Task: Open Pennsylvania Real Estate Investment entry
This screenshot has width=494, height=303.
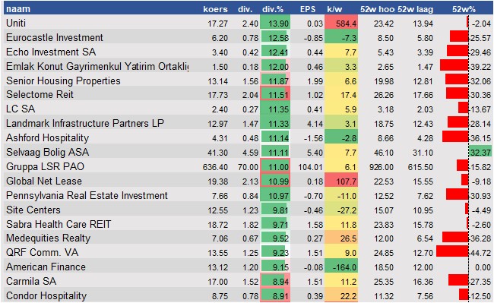Action: 87,196
